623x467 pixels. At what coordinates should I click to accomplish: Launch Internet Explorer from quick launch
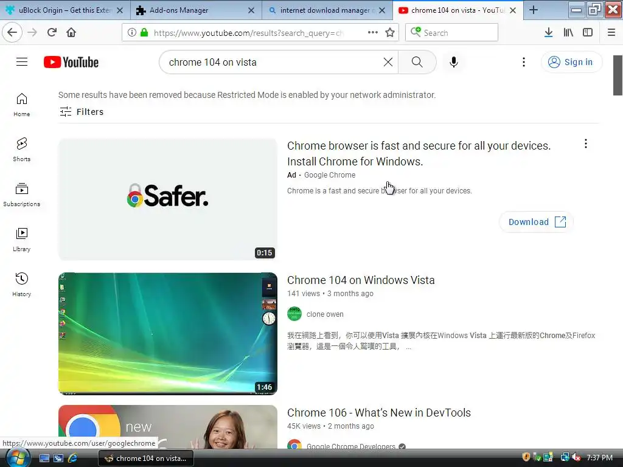coord(72,458)
